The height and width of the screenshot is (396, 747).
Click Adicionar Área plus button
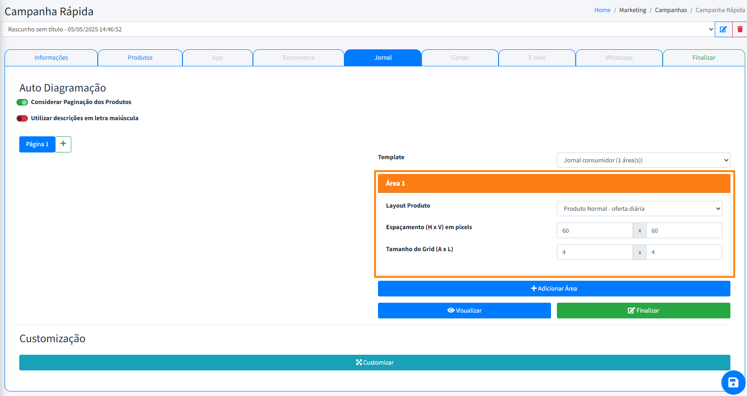click(x=554, y=288)
